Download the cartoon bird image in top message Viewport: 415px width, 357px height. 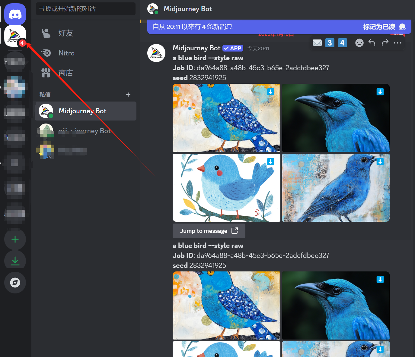(271, 162)
